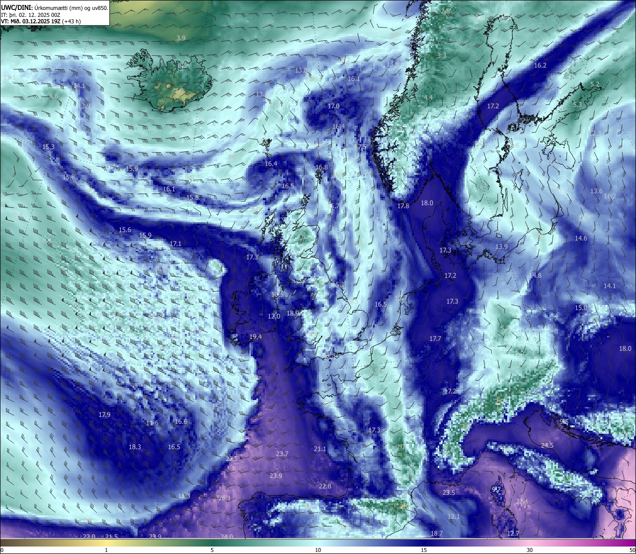Screen dimensions: 636x554
Task: Click the 19.4 value label
Action: click(255, 336)
